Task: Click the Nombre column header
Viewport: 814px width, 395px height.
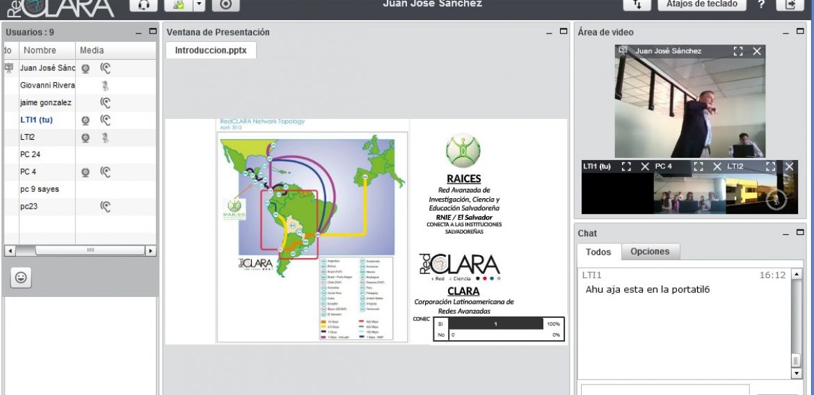Action: tap(47, 50)
